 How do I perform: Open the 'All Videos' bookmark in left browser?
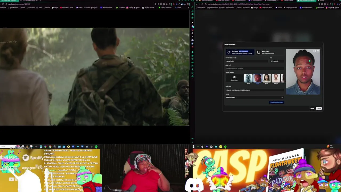point(121,8)
